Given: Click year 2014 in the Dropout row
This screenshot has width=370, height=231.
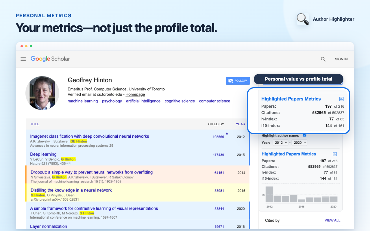Looking at the screenshot, I should (241, 173).
